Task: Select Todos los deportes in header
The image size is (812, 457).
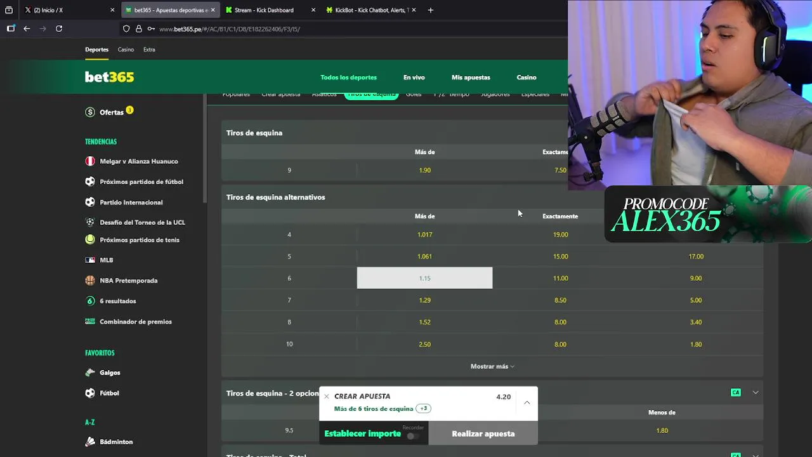Action: pos(348,77)
